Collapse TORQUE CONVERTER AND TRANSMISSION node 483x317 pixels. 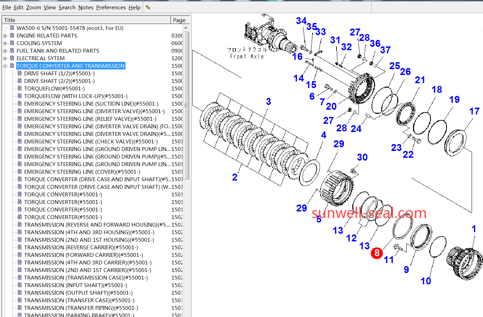5,66
